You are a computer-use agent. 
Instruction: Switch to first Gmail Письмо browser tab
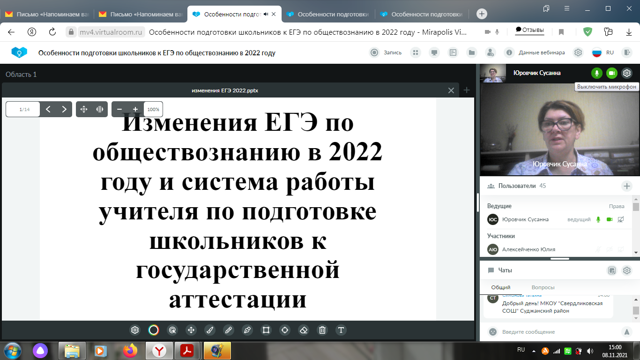pyautogui.click(x=46, y=14)
